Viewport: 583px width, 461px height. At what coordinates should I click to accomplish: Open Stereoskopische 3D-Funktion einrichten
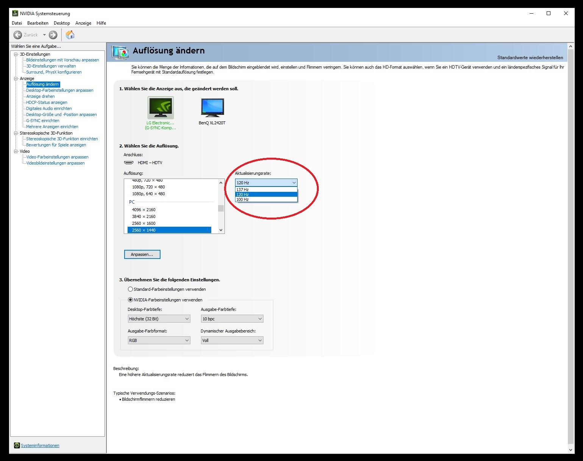pos(62,139)
